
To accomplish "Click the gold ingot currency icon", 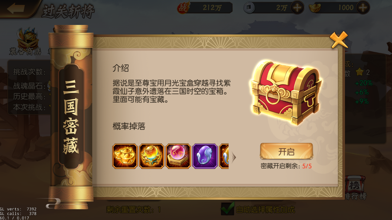I will coord(314,8).
